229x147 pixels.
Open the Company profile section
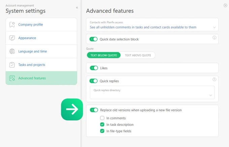tap(41, 25)
